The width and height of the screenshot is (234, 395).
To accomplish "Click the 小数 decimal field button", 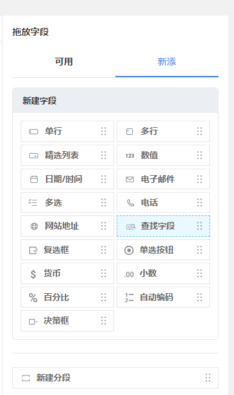I will click(163, 273).
